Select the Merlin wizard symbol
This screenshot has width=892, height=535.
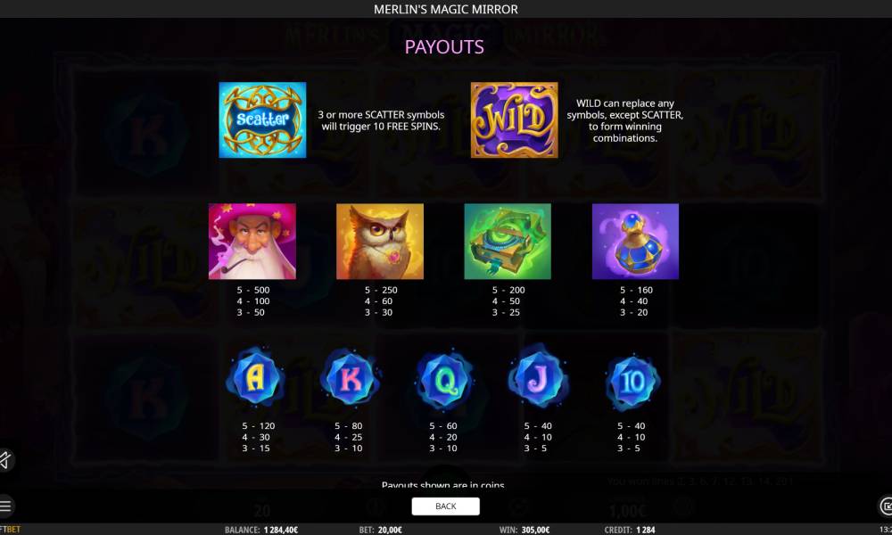point(252,241)
